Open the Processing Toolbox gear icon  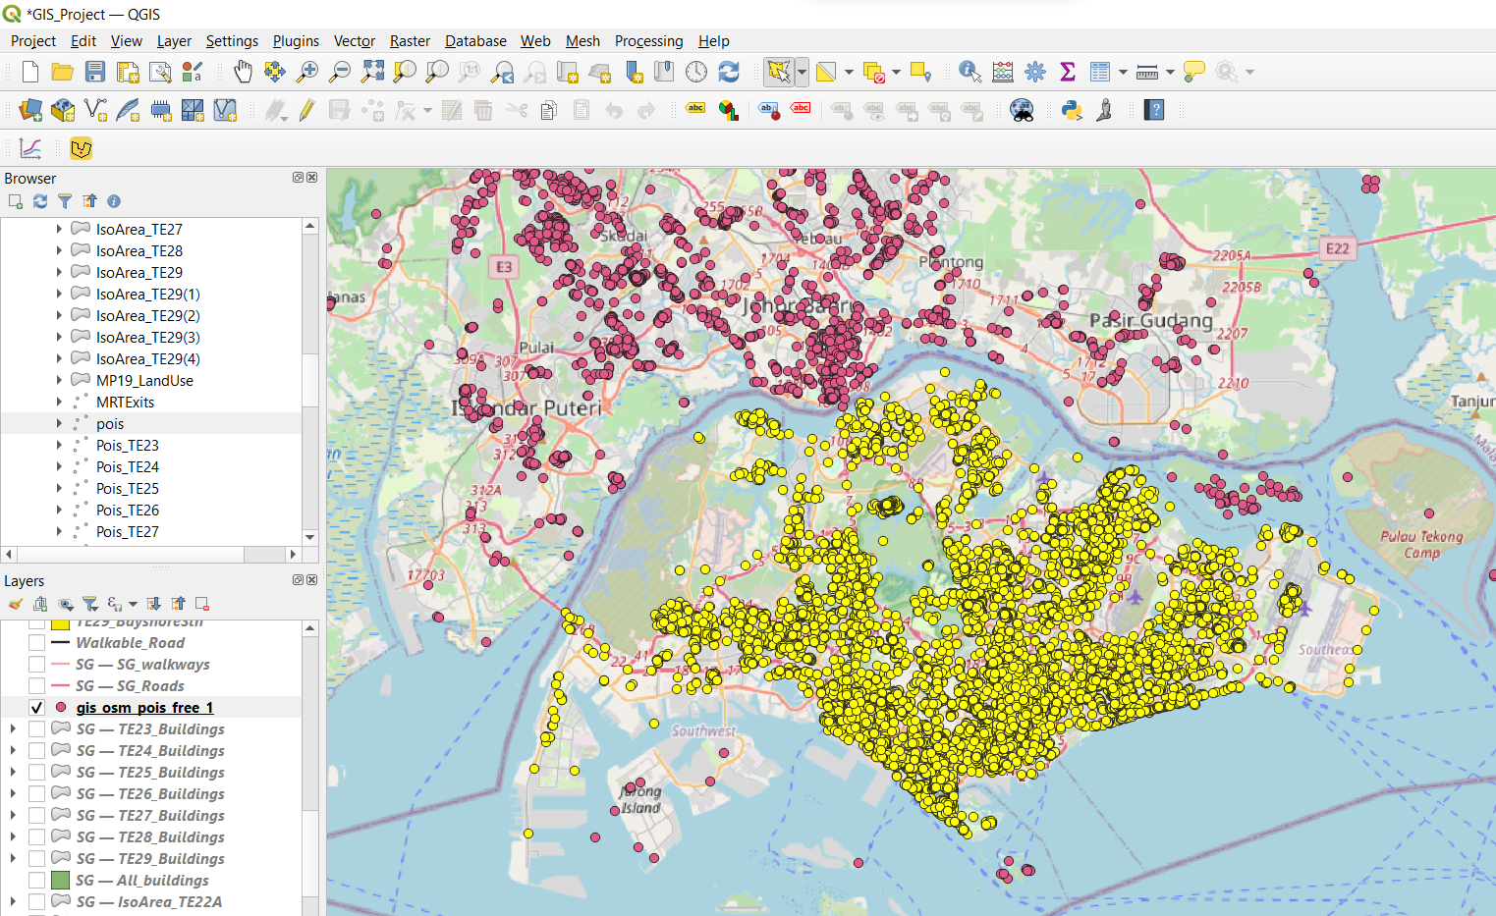(1035, 72)
